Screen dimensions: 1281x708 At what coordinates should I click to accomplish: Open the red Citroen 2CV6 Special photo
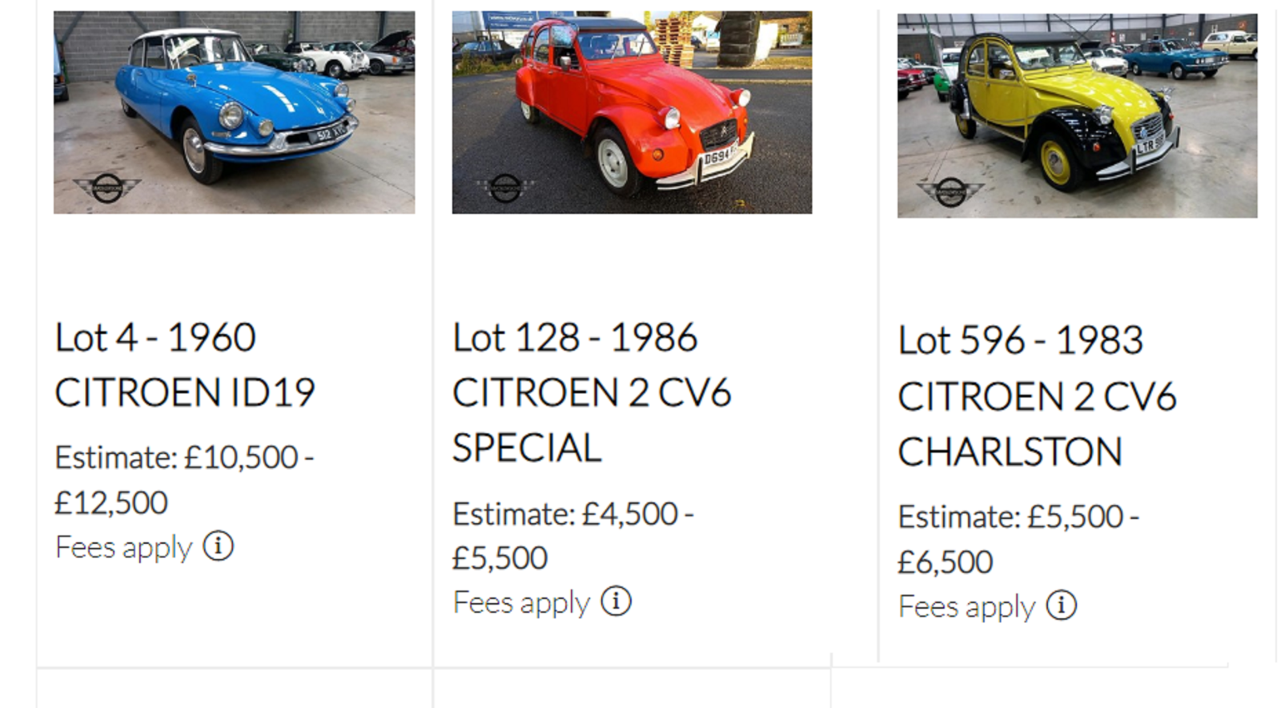coord(632,112)
